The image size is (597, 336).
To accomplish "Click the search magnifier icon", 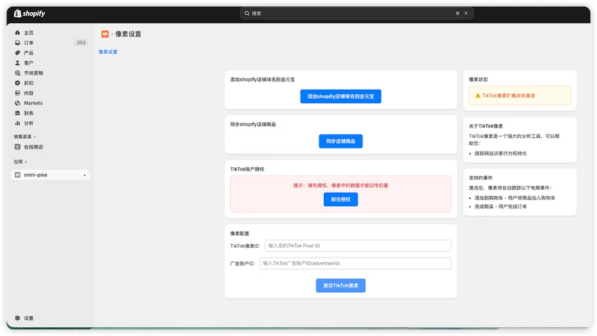I will (247, 13).
